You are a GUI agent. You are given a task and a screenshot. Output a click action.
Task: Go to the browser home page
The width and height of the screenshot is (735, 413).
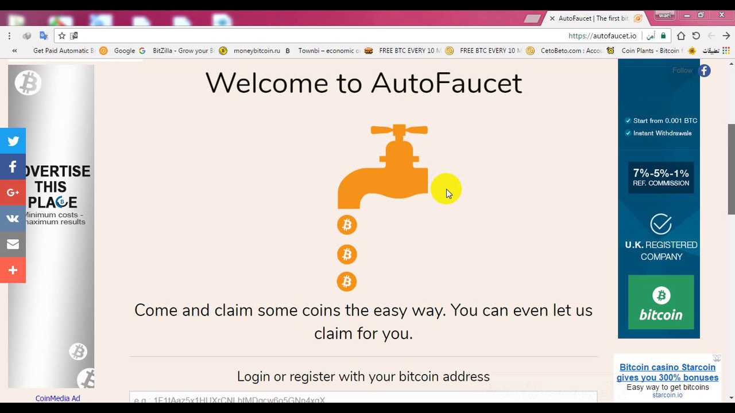click(x=681, y=36)
